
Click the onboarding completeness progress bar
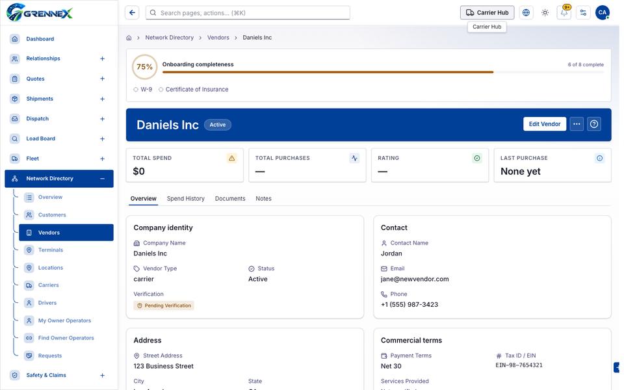pos(383,72)
